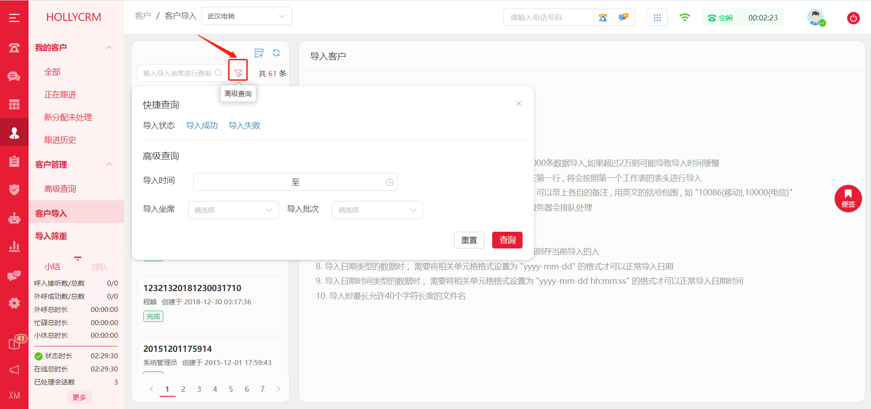Viewport: 871px width, 409px height.
Task: Switch to the 小结 tab
Action: pyautogui.click(x=52, y=267)
